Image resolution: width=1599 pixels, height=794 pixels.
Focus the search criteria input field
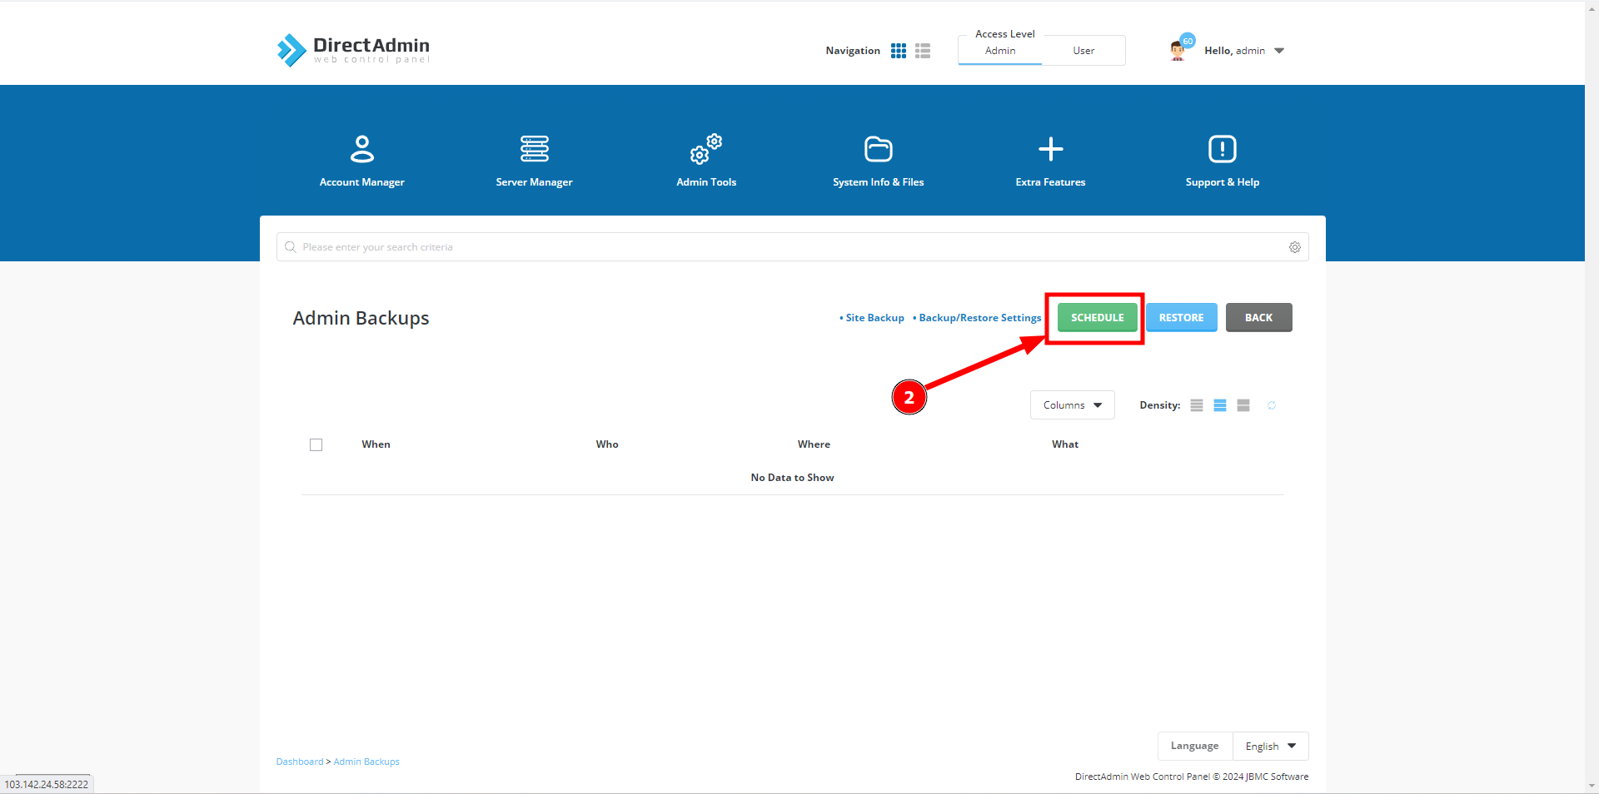click(x=791, y=247)
